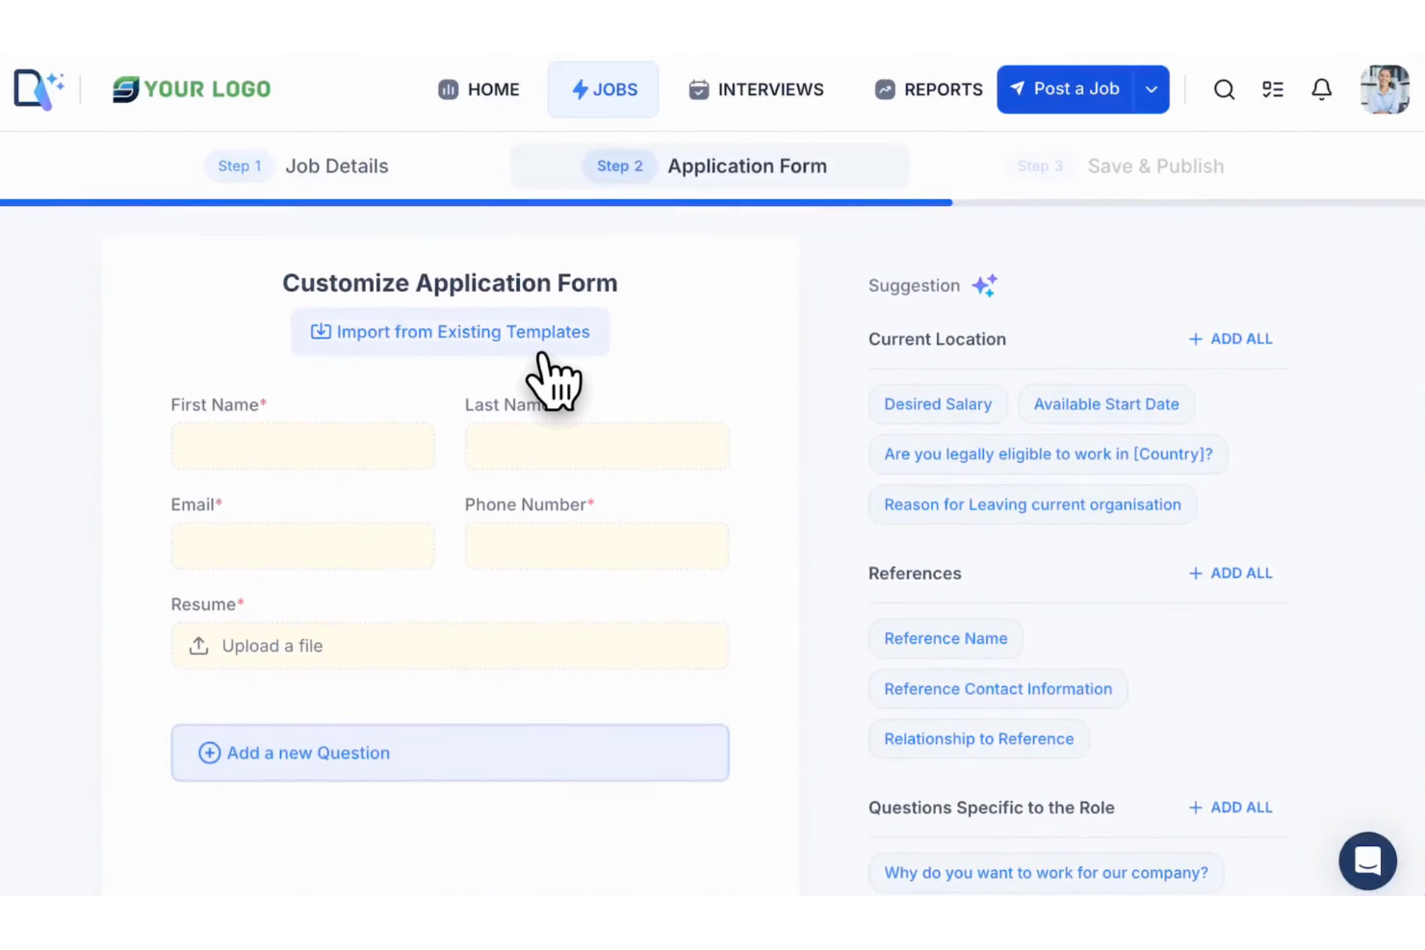Click the checklist icon beside search
The width and height of the screenshot is (1425, 950).
(1272, 89)
